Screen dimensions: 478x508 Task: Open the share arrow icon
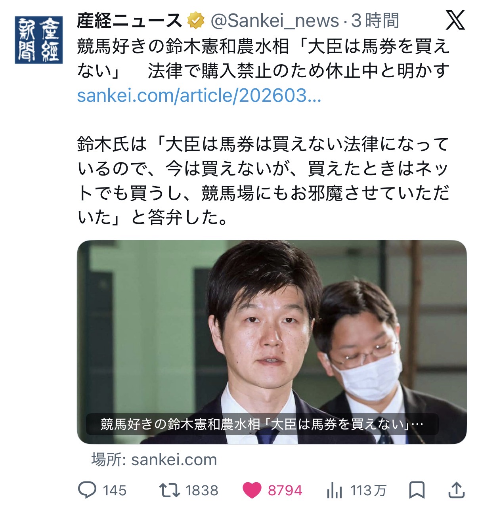tap(457, 490)
